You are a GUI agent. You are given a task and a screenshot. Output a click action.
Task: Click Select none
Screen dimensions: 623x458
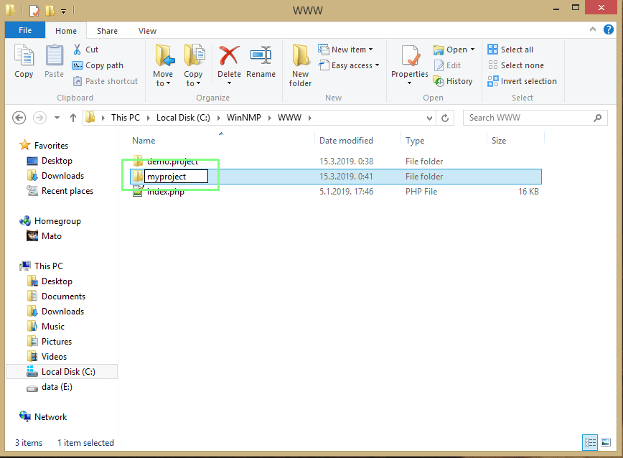(516, 65)
